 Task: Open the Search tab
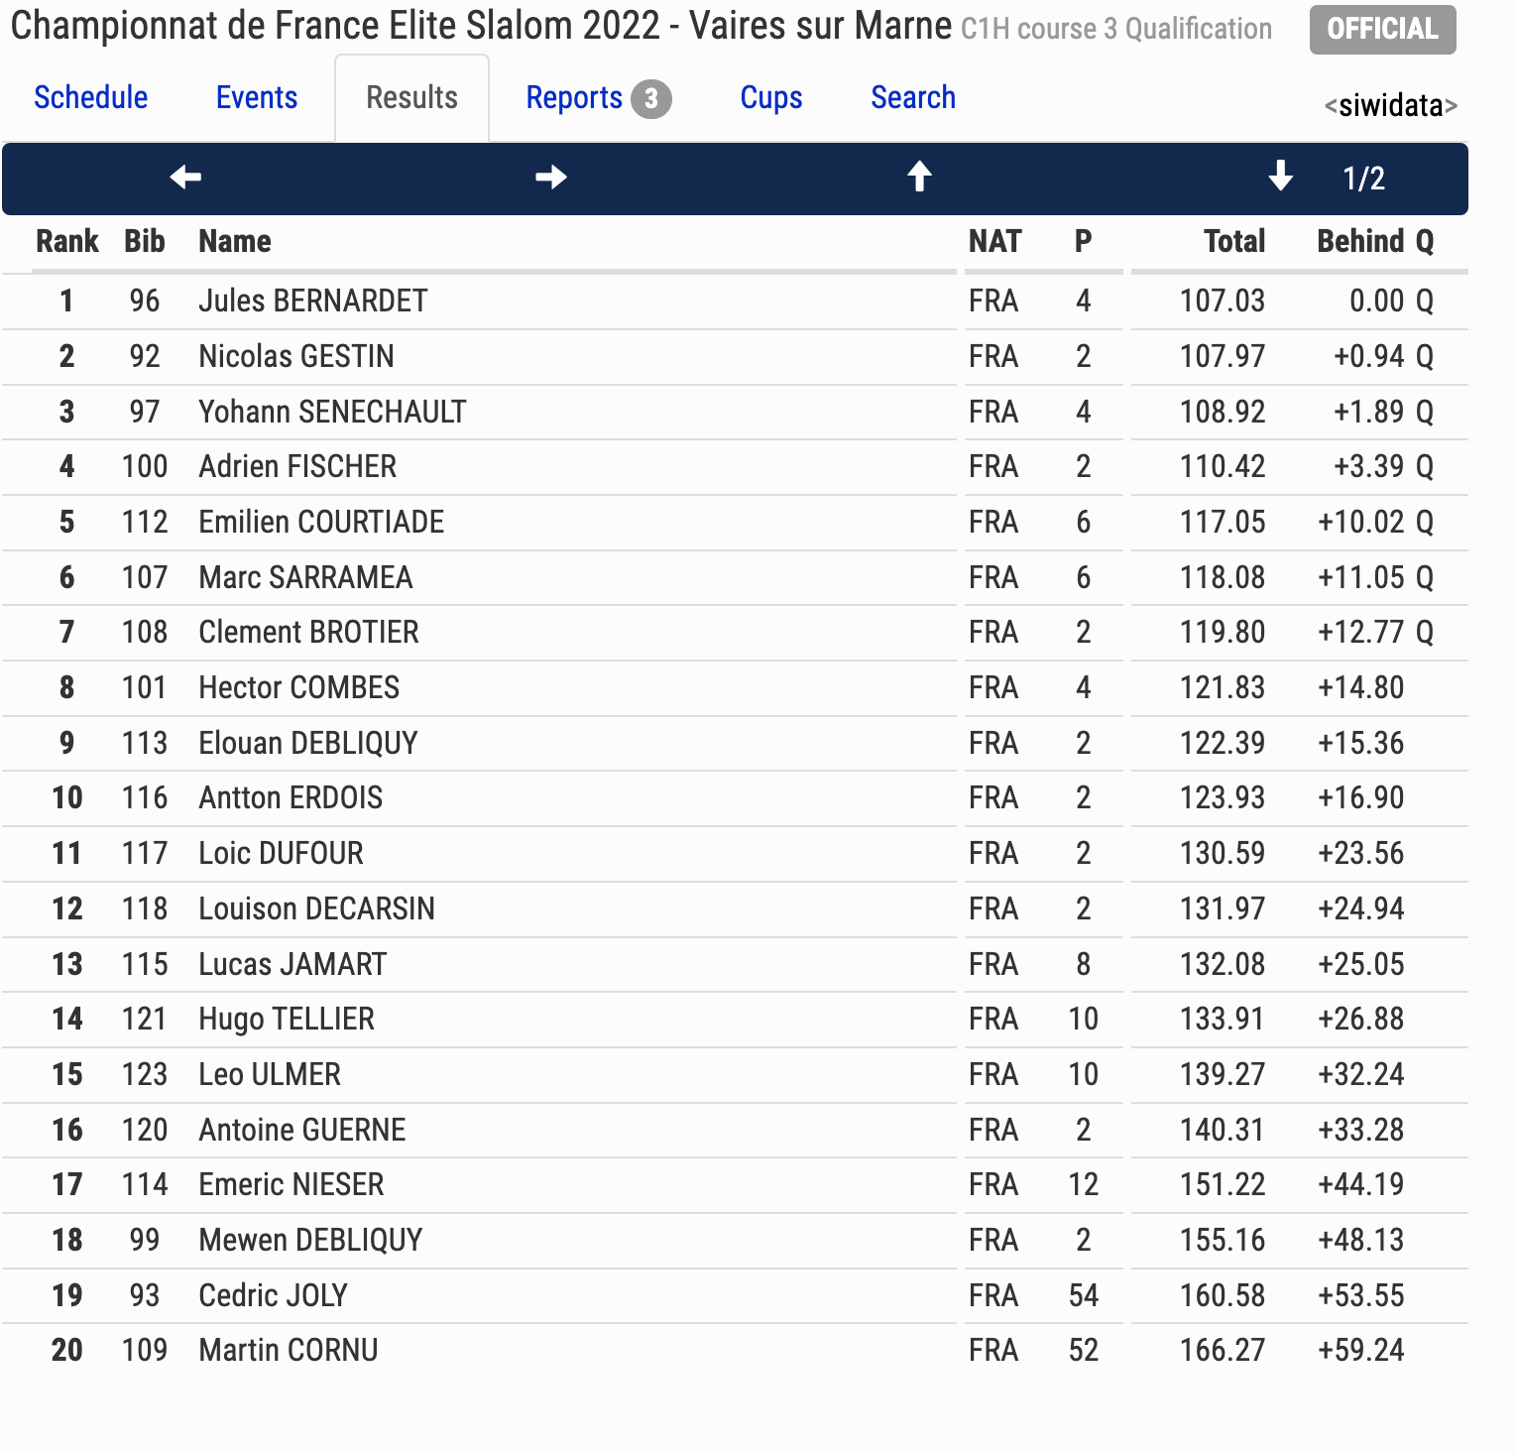(x=913, y=97)
